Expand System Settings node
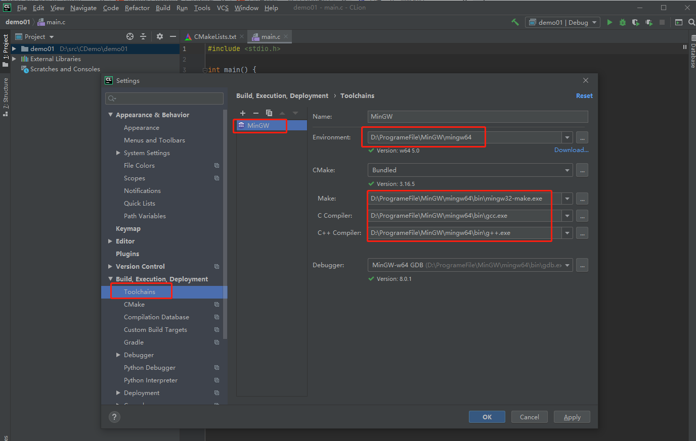Viewport: 696px width, 441px height. pos(118,153)
